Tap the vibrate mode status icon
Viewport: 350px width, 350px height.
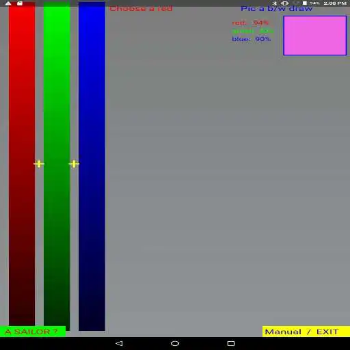(285, 3)
